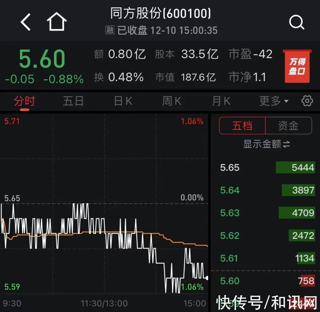Toggle the 显示金额 swap arrows
Image resolution: width=320 pixels, height=312 pixels.
point(286,144)
